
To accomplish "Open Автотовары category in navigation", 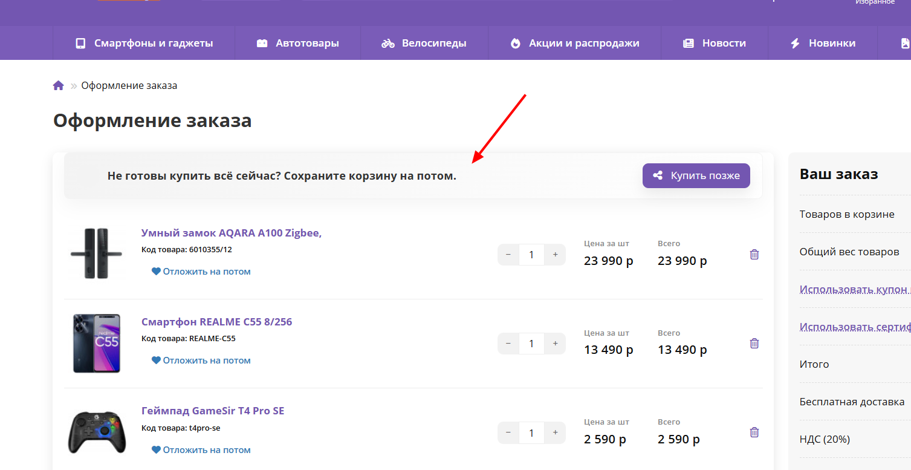I will tap(297, 43).
